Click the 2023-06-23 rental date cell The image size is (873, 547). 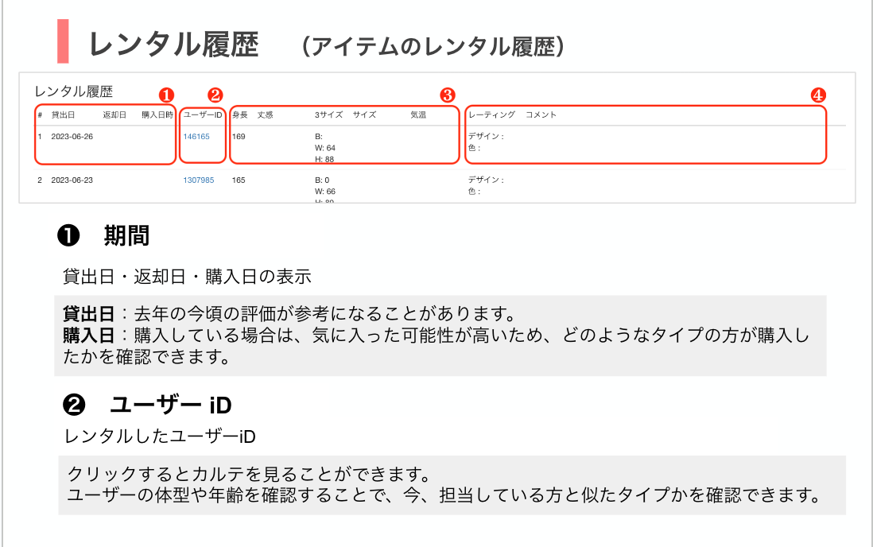pos(72,180)
